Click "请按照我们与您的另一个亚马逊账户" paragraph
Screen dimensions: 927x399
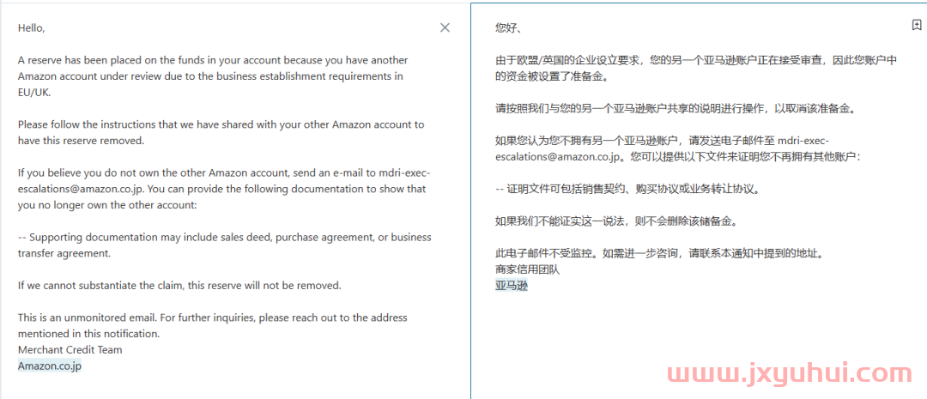(676, 109)
